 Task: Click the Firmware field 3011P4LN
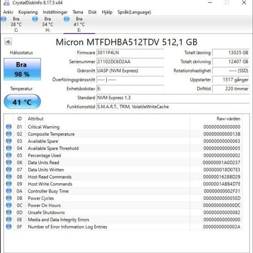(x=130, y=53)
